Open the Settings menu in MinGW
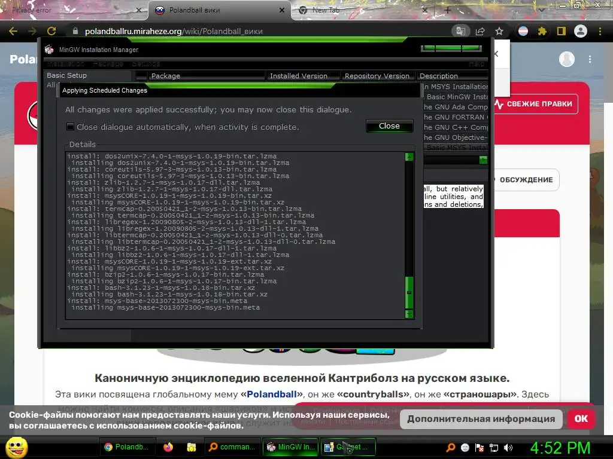 [x=146, y=63]
